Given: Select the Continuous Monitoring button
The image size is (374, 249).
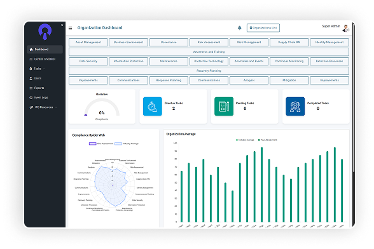Looking at the screenshot, I should (289, 61).
